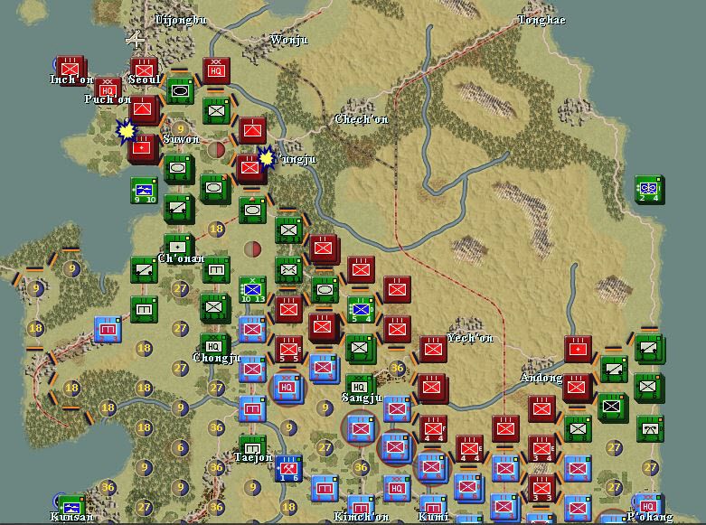Select red infantry unit 3-3
Image resolution: width=706 pixels, height=525 pixels.
point(541,489)
